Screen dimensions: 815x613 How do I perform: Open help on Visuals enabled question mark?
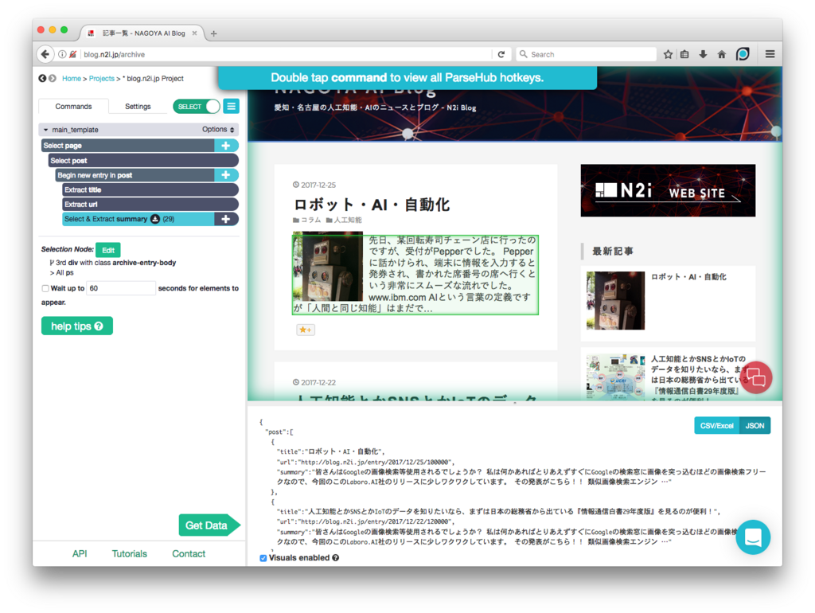[336, 558]
